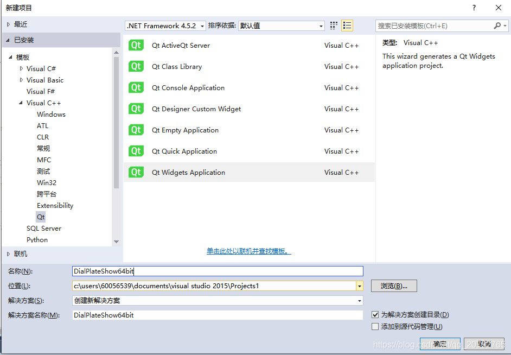Select CLR template category
511x355 pixels.
[x=43, y=137]
